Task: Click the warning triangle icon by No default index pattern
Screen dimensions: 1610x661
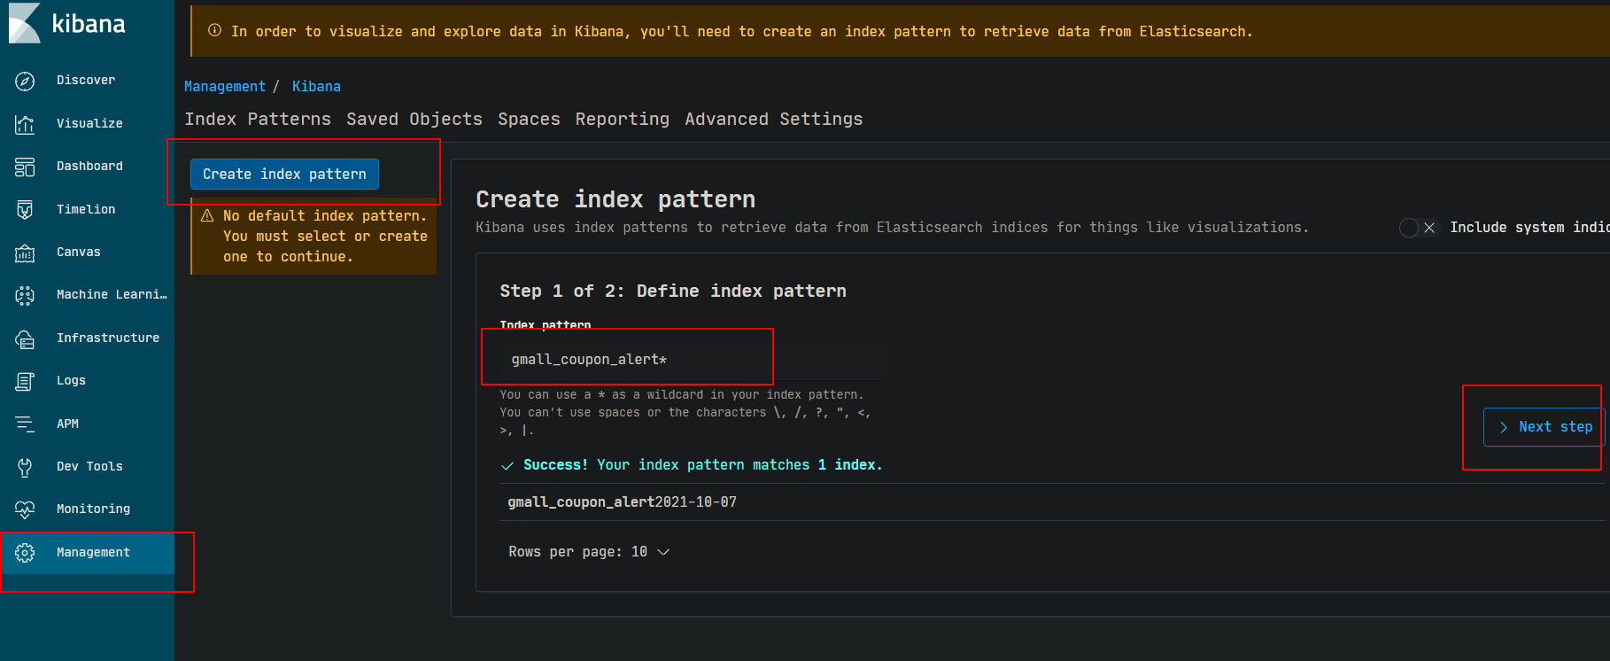Action: pyautogui.click(x=207, y=215)
